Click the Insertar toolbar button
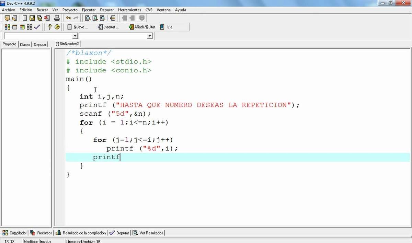Image resolution: width=412 pixels, height=243 pixels. 108,27
